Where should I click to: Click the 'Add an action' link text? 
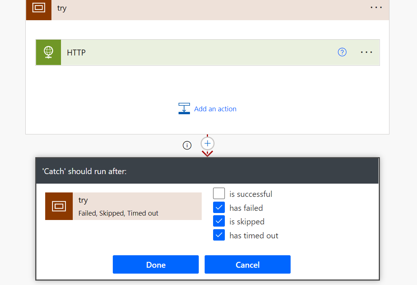pyautogui.click(x=215, y=109)
